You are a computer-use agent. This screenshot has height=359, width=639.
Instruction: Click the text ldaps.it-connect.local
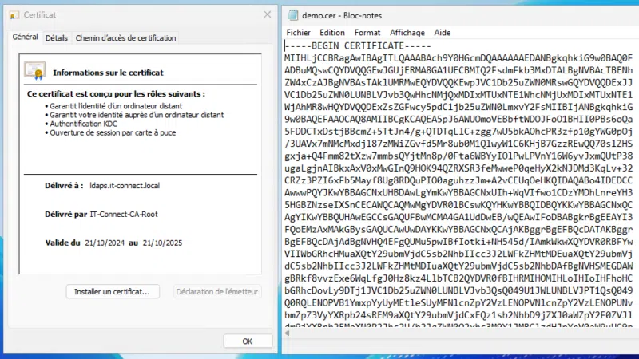[x=125, y=186]
